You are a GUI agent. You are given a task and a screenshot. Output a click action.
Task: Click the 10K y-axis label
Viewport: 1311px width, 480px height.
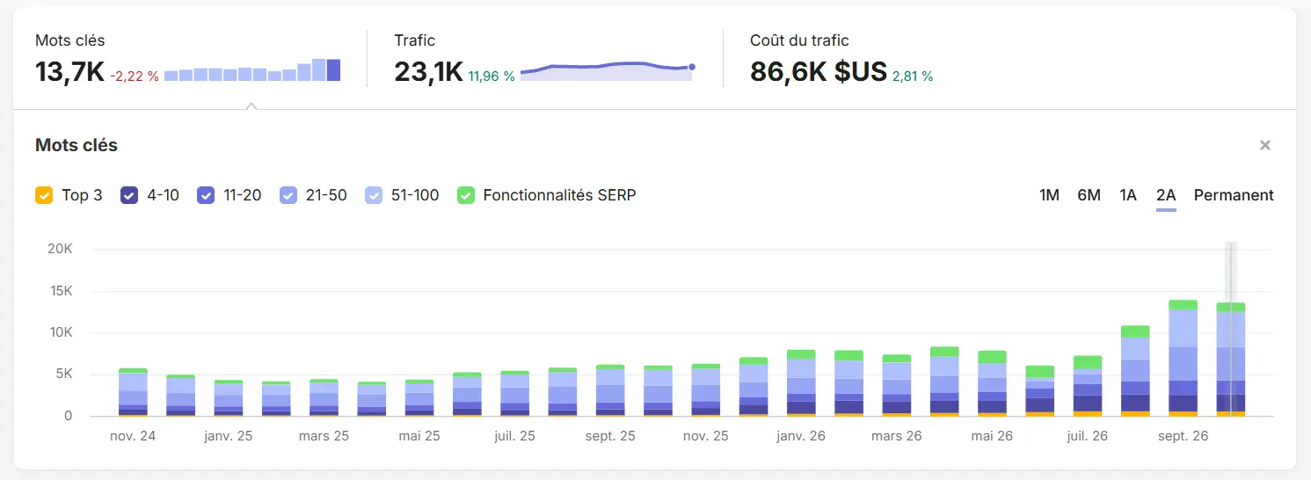(60, 332)
